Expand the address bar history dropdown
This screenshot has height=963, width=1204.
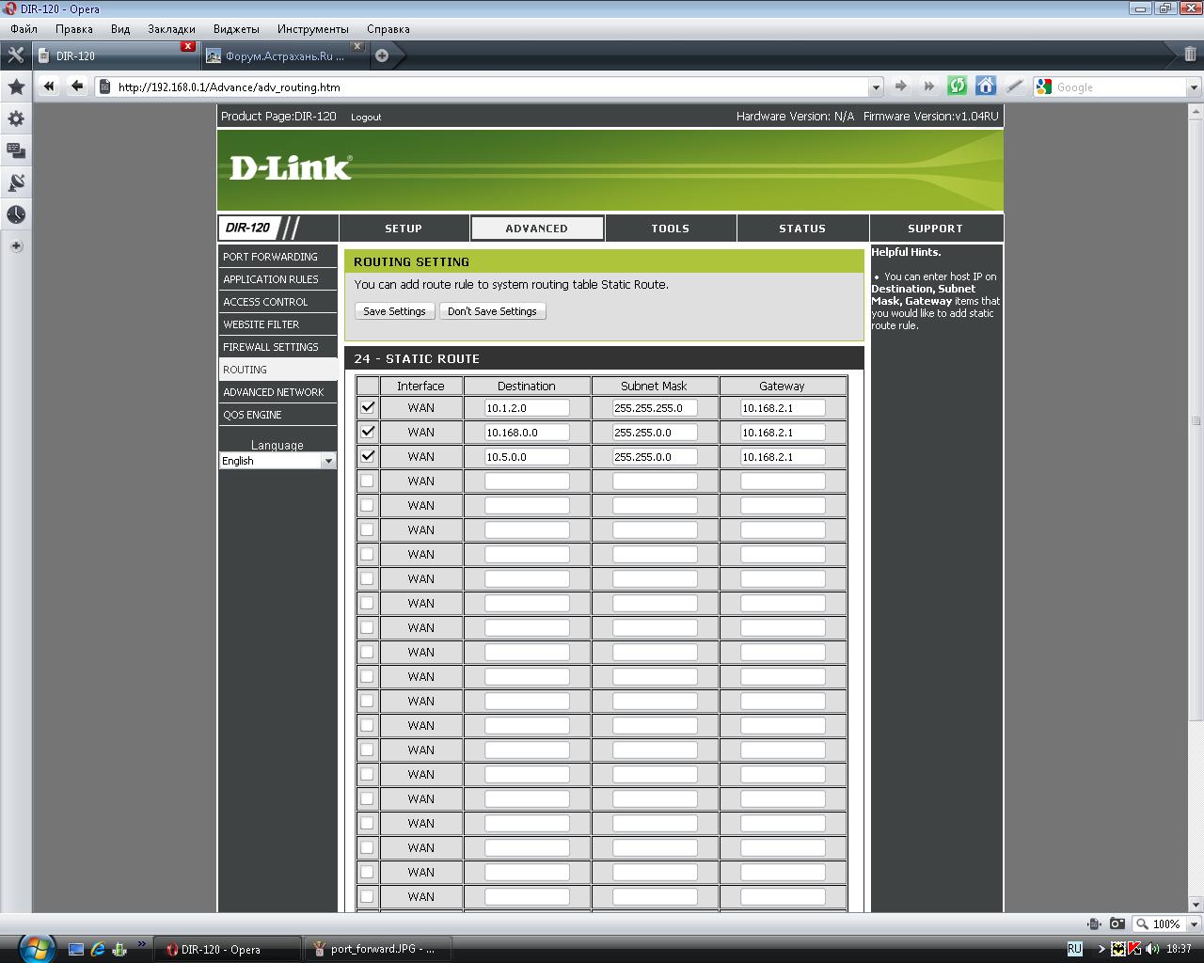tap(876, 87)
